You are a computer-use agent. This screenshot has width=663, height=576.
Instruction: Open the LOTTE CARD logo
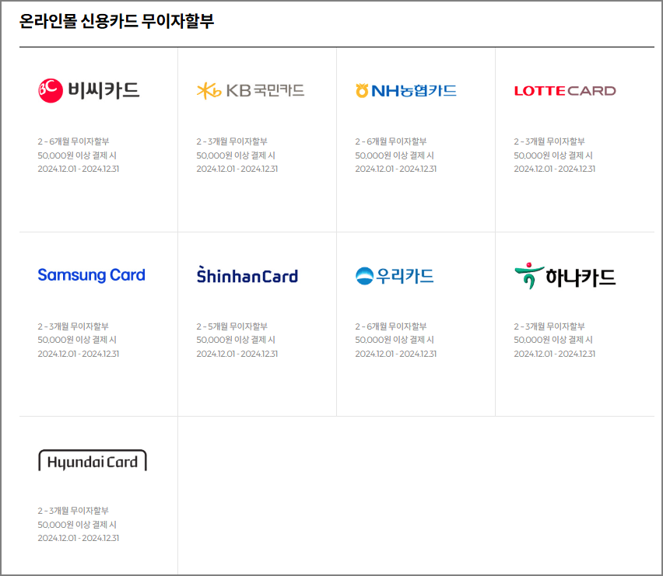point(565,89)
